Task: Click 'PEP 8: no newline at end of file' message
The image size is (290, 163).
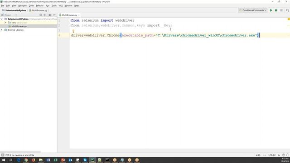Action: tap(20, 155)
